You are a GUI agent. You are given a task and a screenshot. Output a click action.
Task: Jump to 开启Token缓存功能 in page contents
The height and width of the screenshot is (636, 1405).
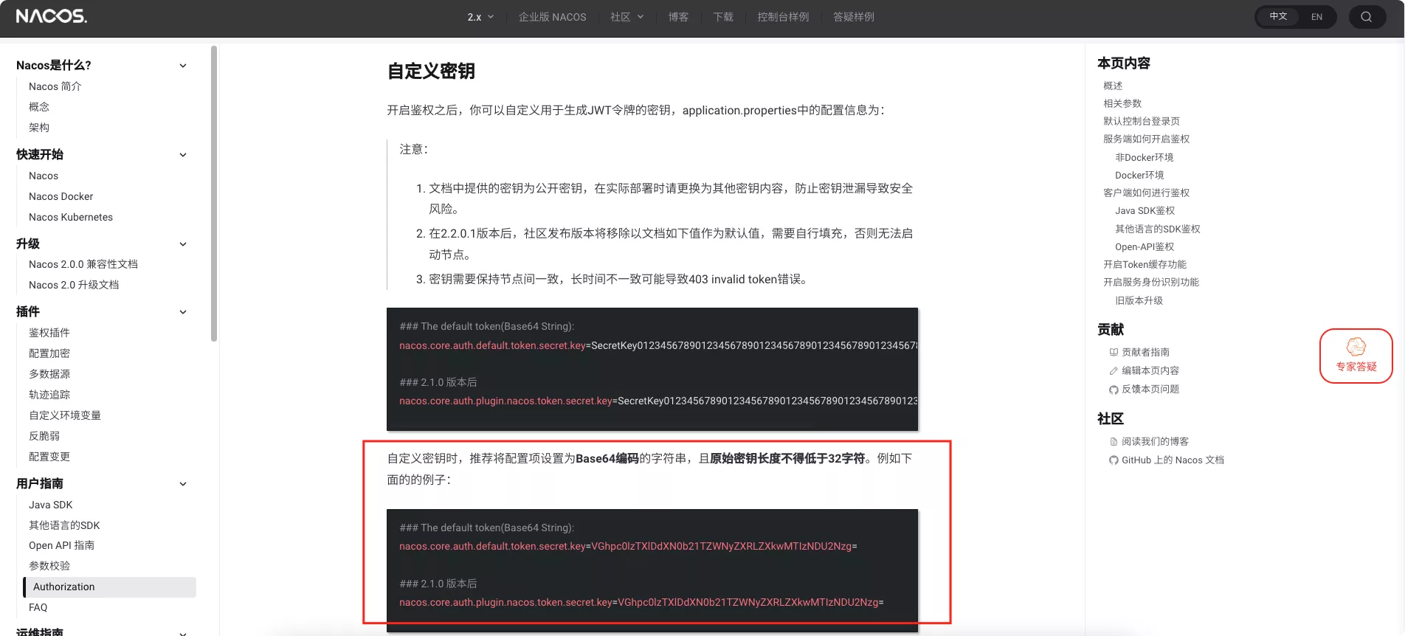[x=1145, y=264]
